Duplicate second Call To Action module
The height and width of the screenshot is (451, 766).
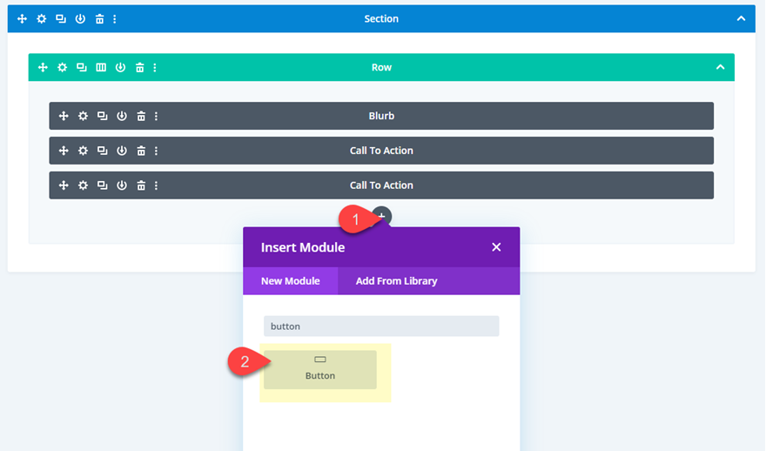pyautogui.click(x=102, y=185)
